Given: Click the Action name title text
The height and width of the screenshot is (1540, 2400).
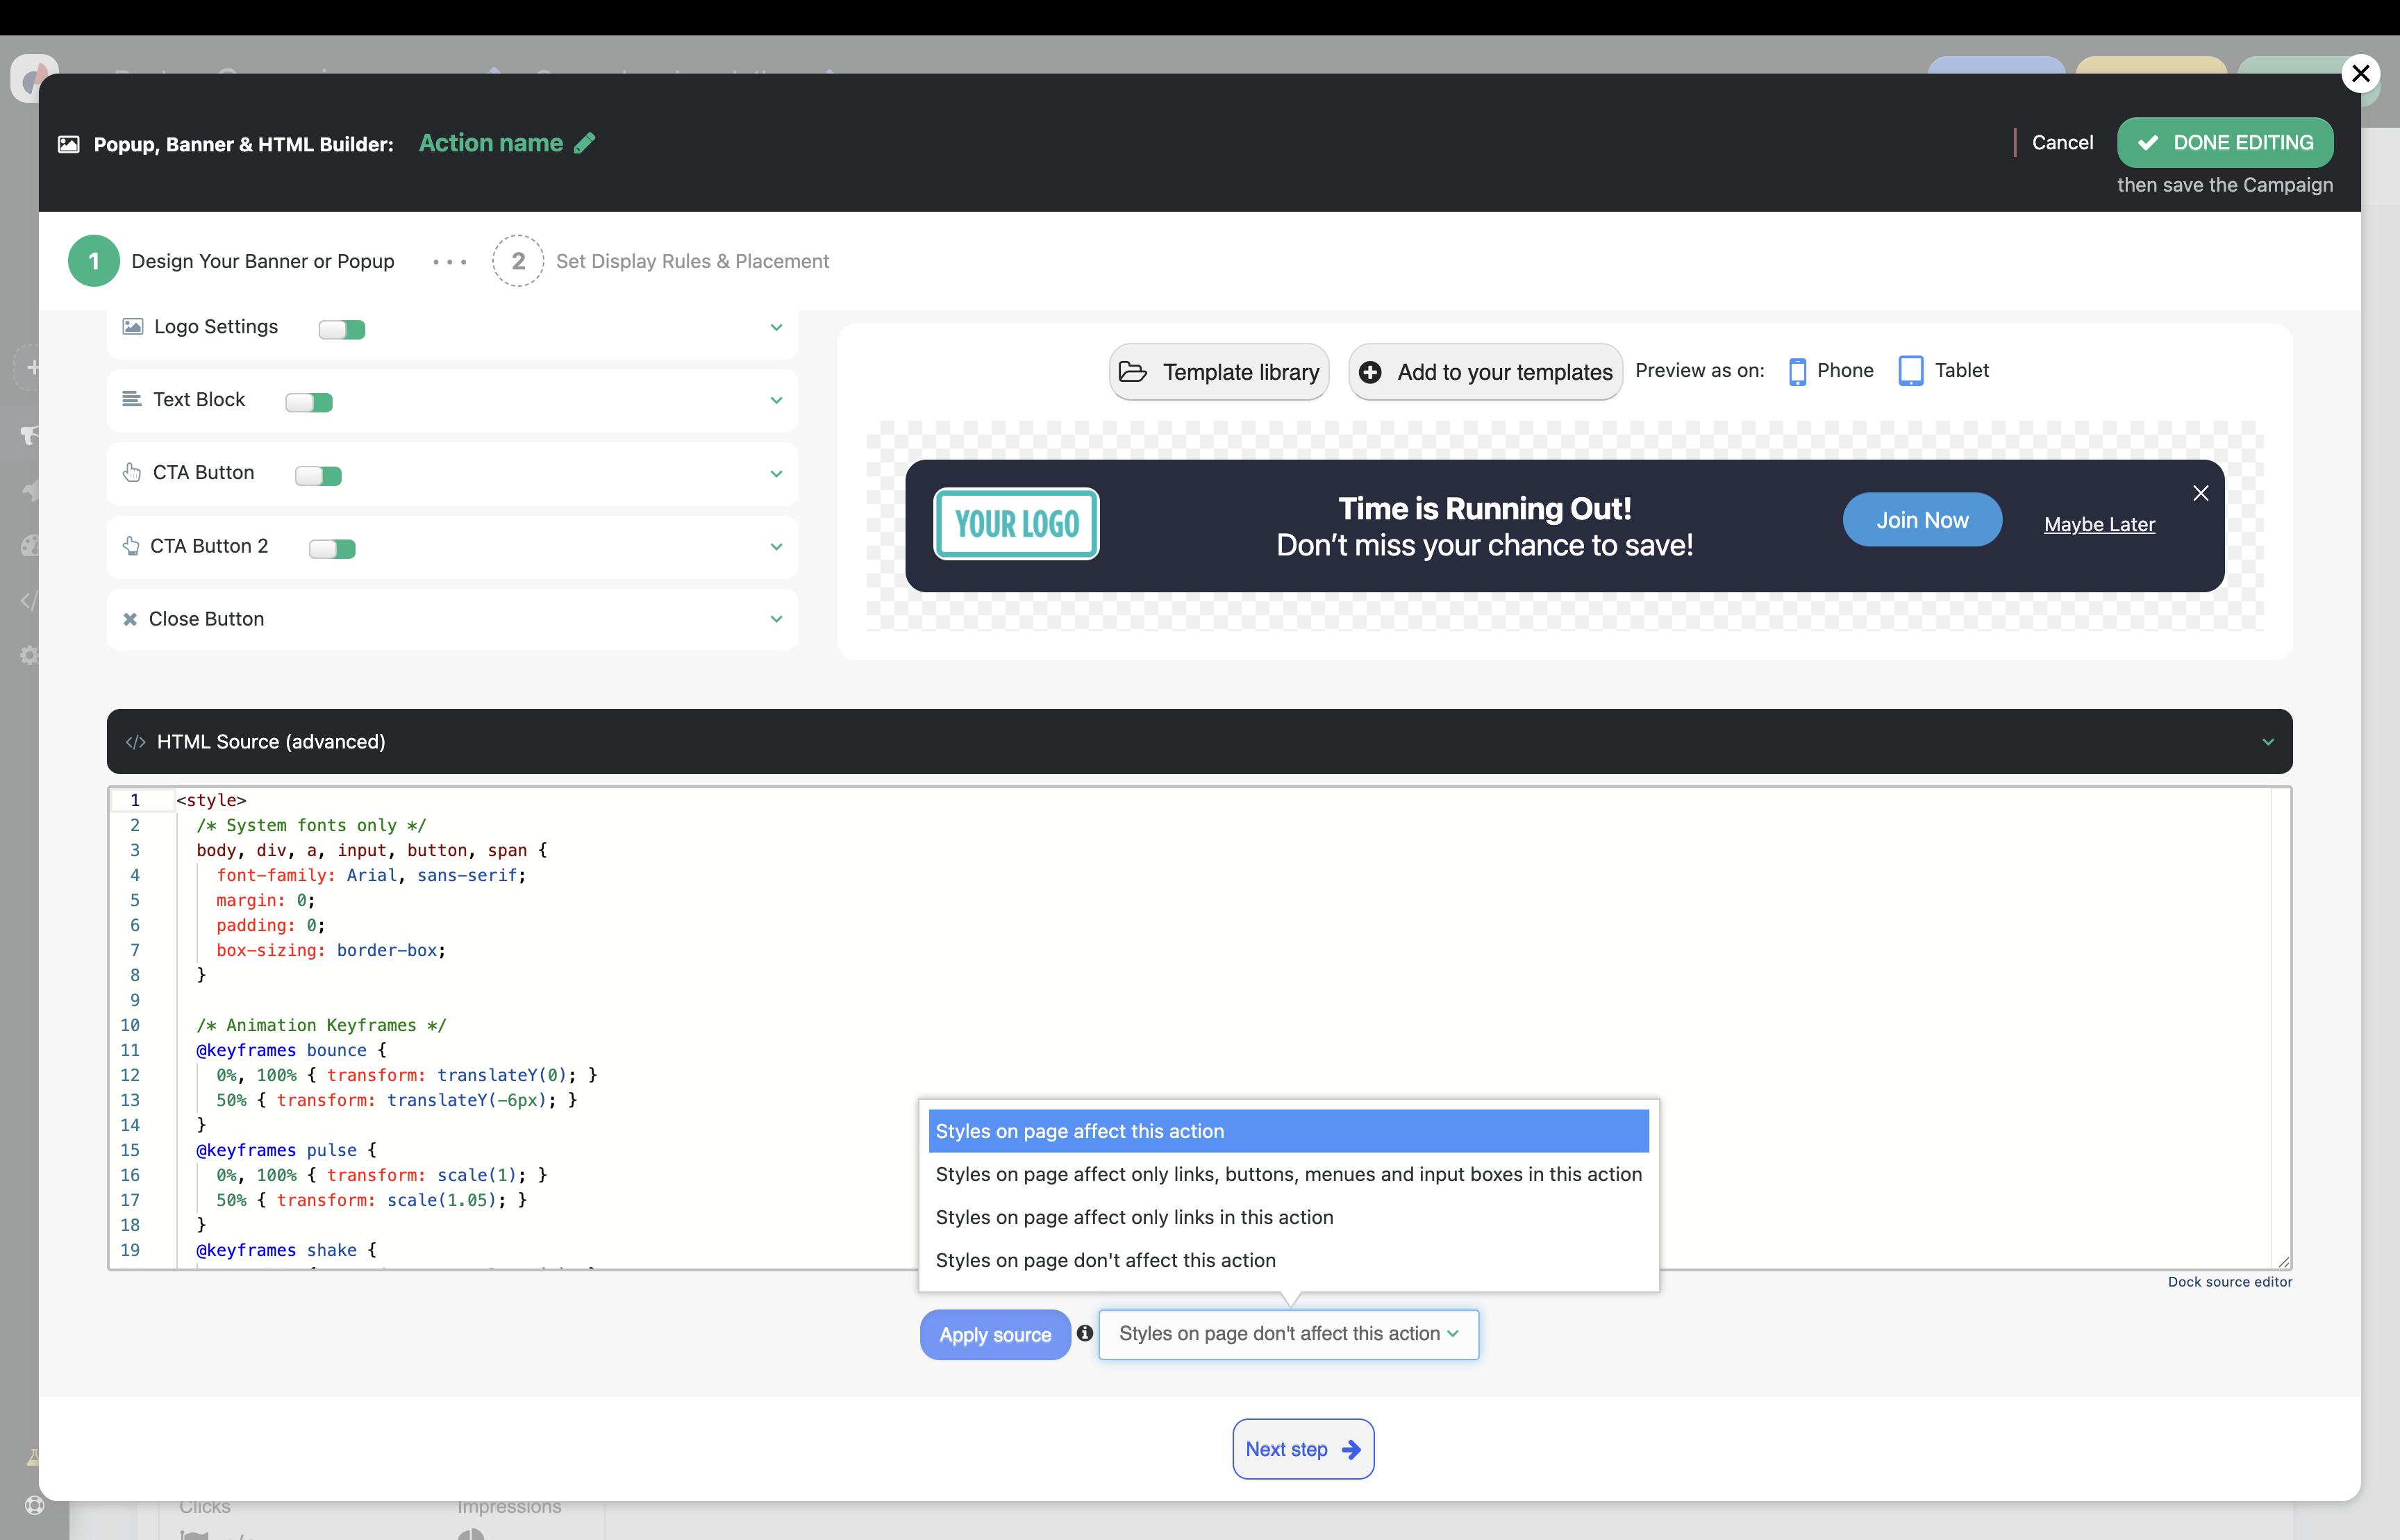Looking at the screenshot, I should tap(490, 143).
